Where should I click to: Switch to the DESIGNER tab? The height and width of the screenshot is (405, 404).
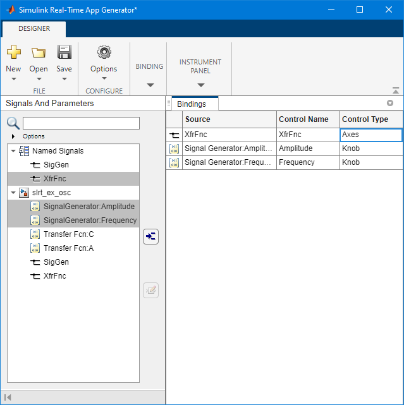[x=34, y=28]
